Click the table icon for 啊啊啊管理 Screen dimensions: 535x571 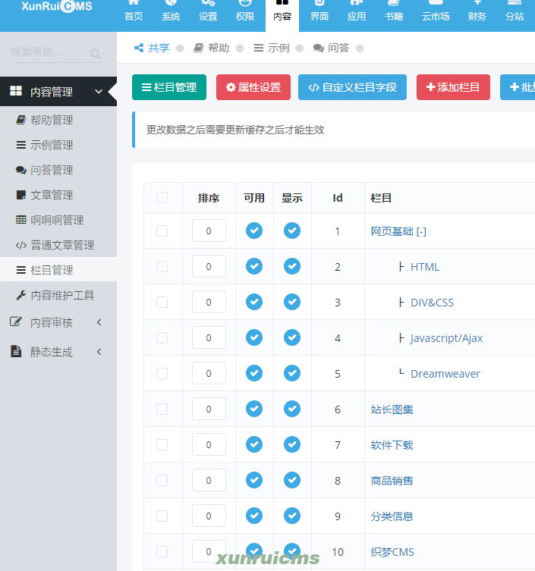click(21, 220)
